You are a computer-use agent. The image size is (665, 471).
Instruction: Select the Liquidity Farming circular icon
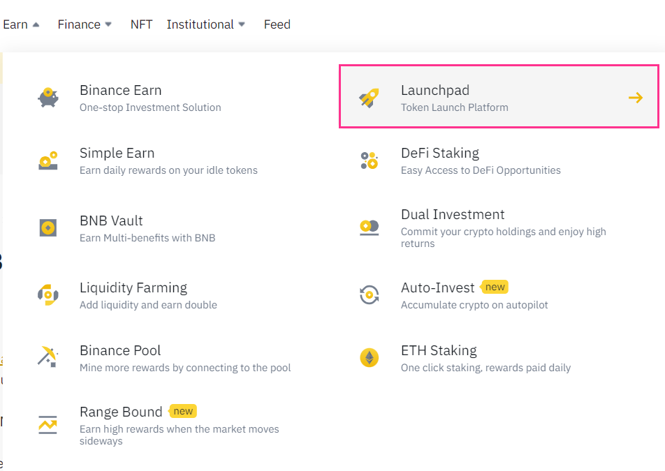[x=47, y=294]
